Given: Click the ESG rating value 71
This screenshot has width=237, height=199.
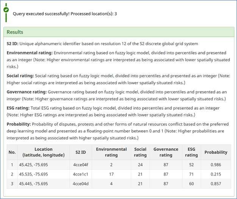Looking at the screenshot, I should point(191,174).
